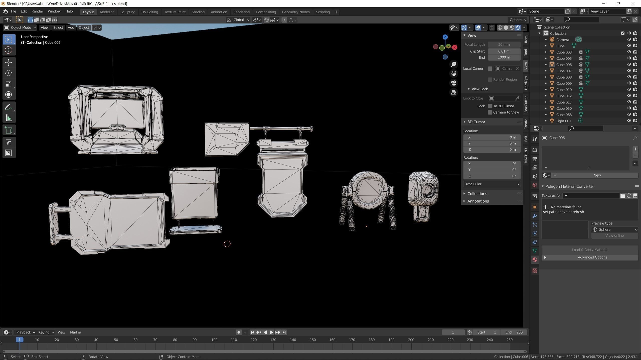This screenshot has width=641, height=360.
Task: Open Output properties printer tab
Action: coord(535,159)
